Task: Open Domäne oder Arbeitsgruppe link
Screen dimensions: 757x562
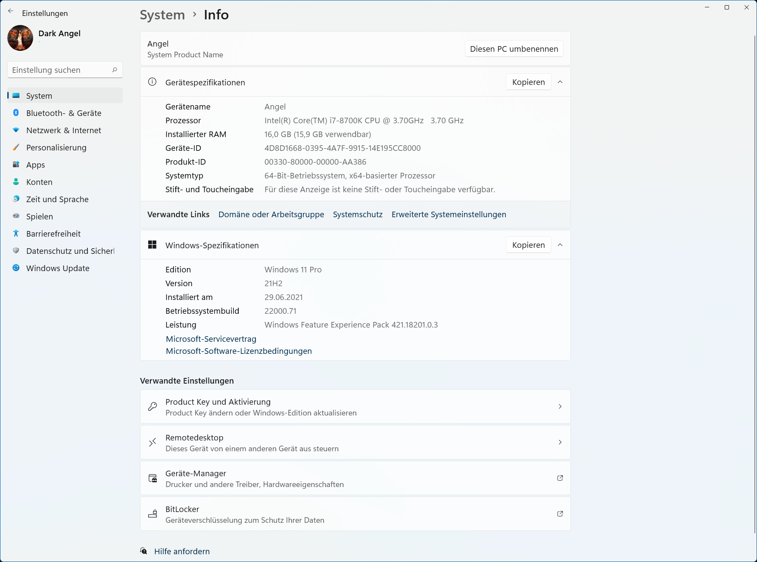Action: (x=271, y=215)
